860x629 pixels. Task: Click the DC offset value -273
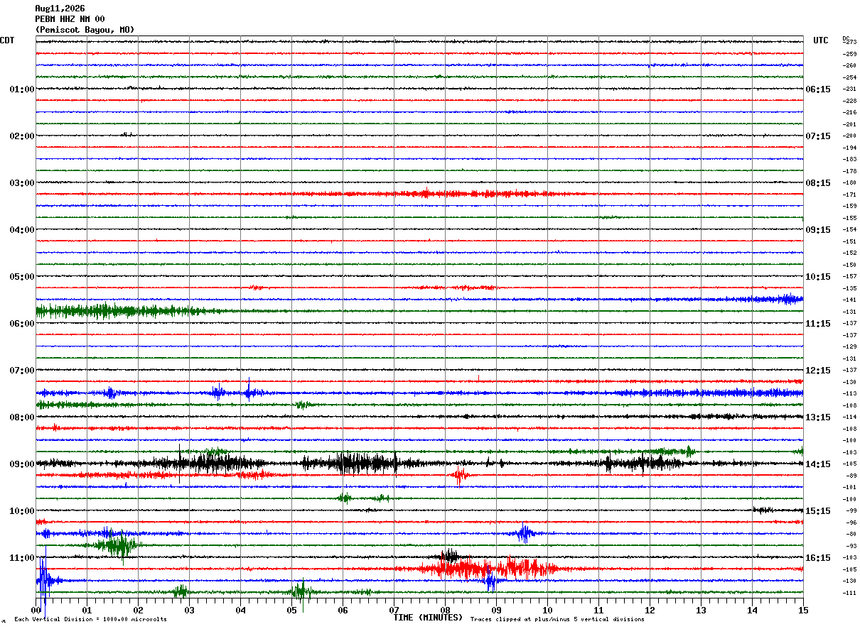pyautogui.click(x=849, y=43)
